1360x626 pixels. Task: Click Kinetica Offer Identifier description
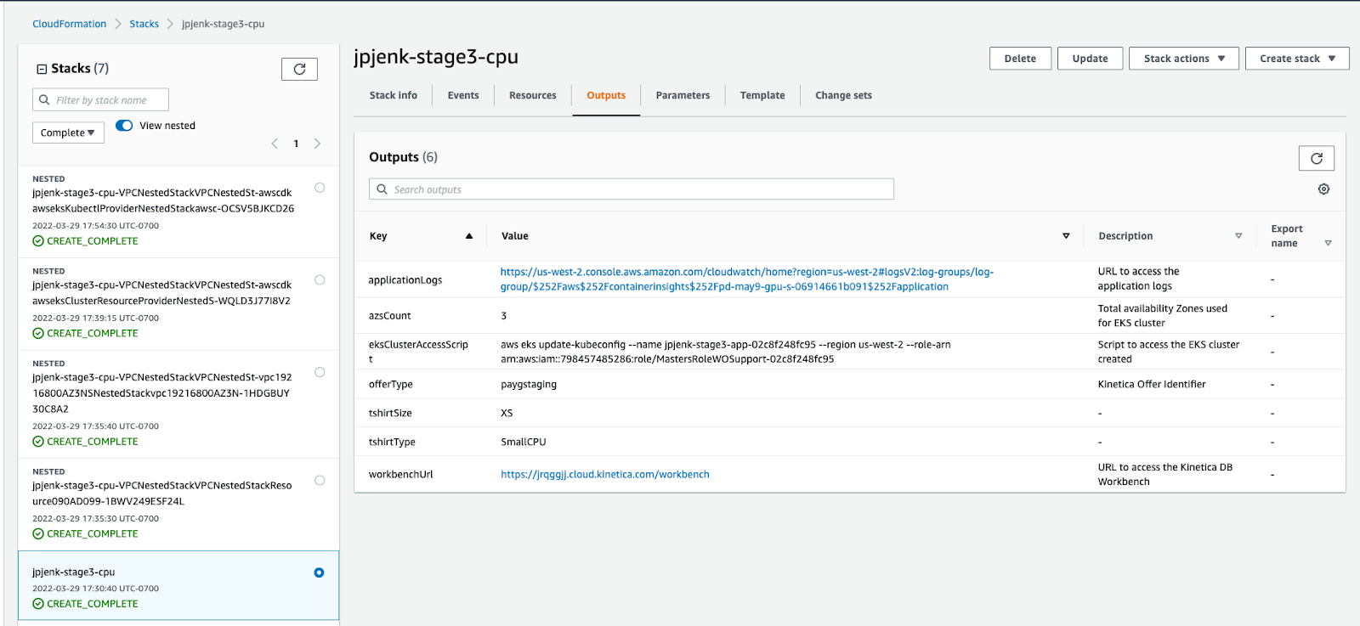pyautogui.click(x=1151, y=385)
